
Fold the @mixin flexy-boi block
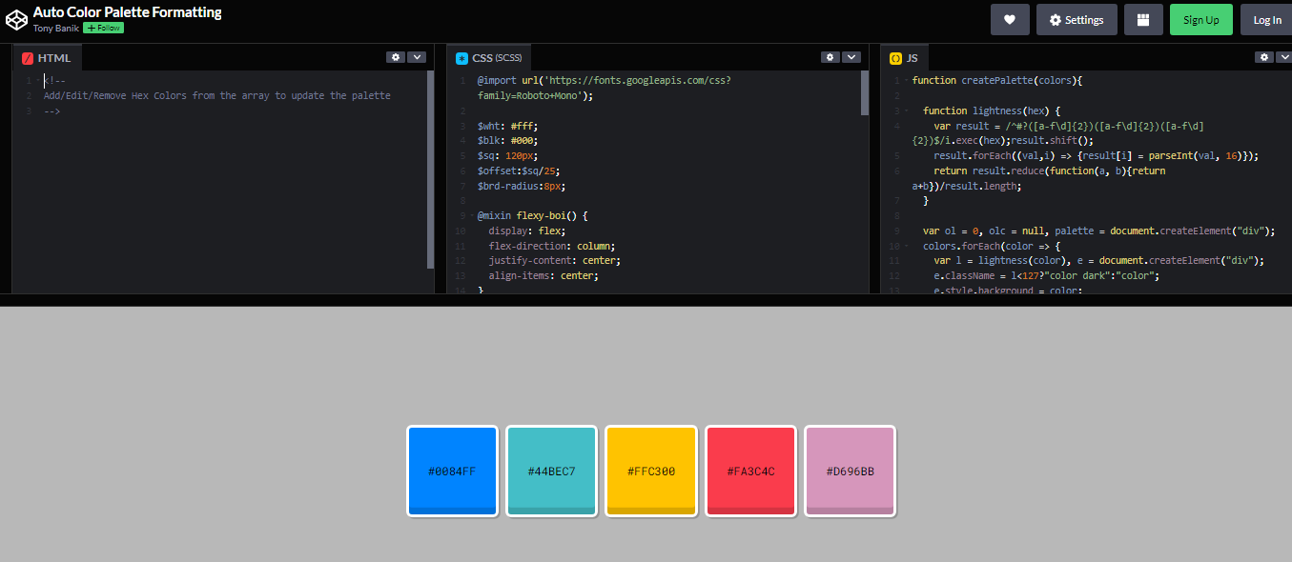472,216
